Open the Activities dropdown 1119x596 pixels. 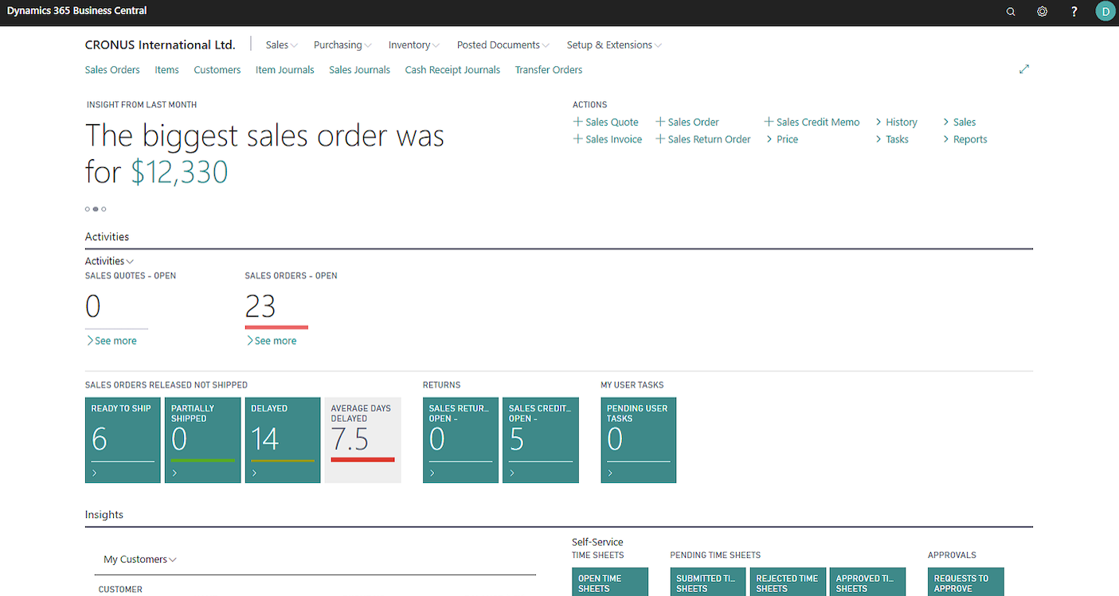point(110,261)
